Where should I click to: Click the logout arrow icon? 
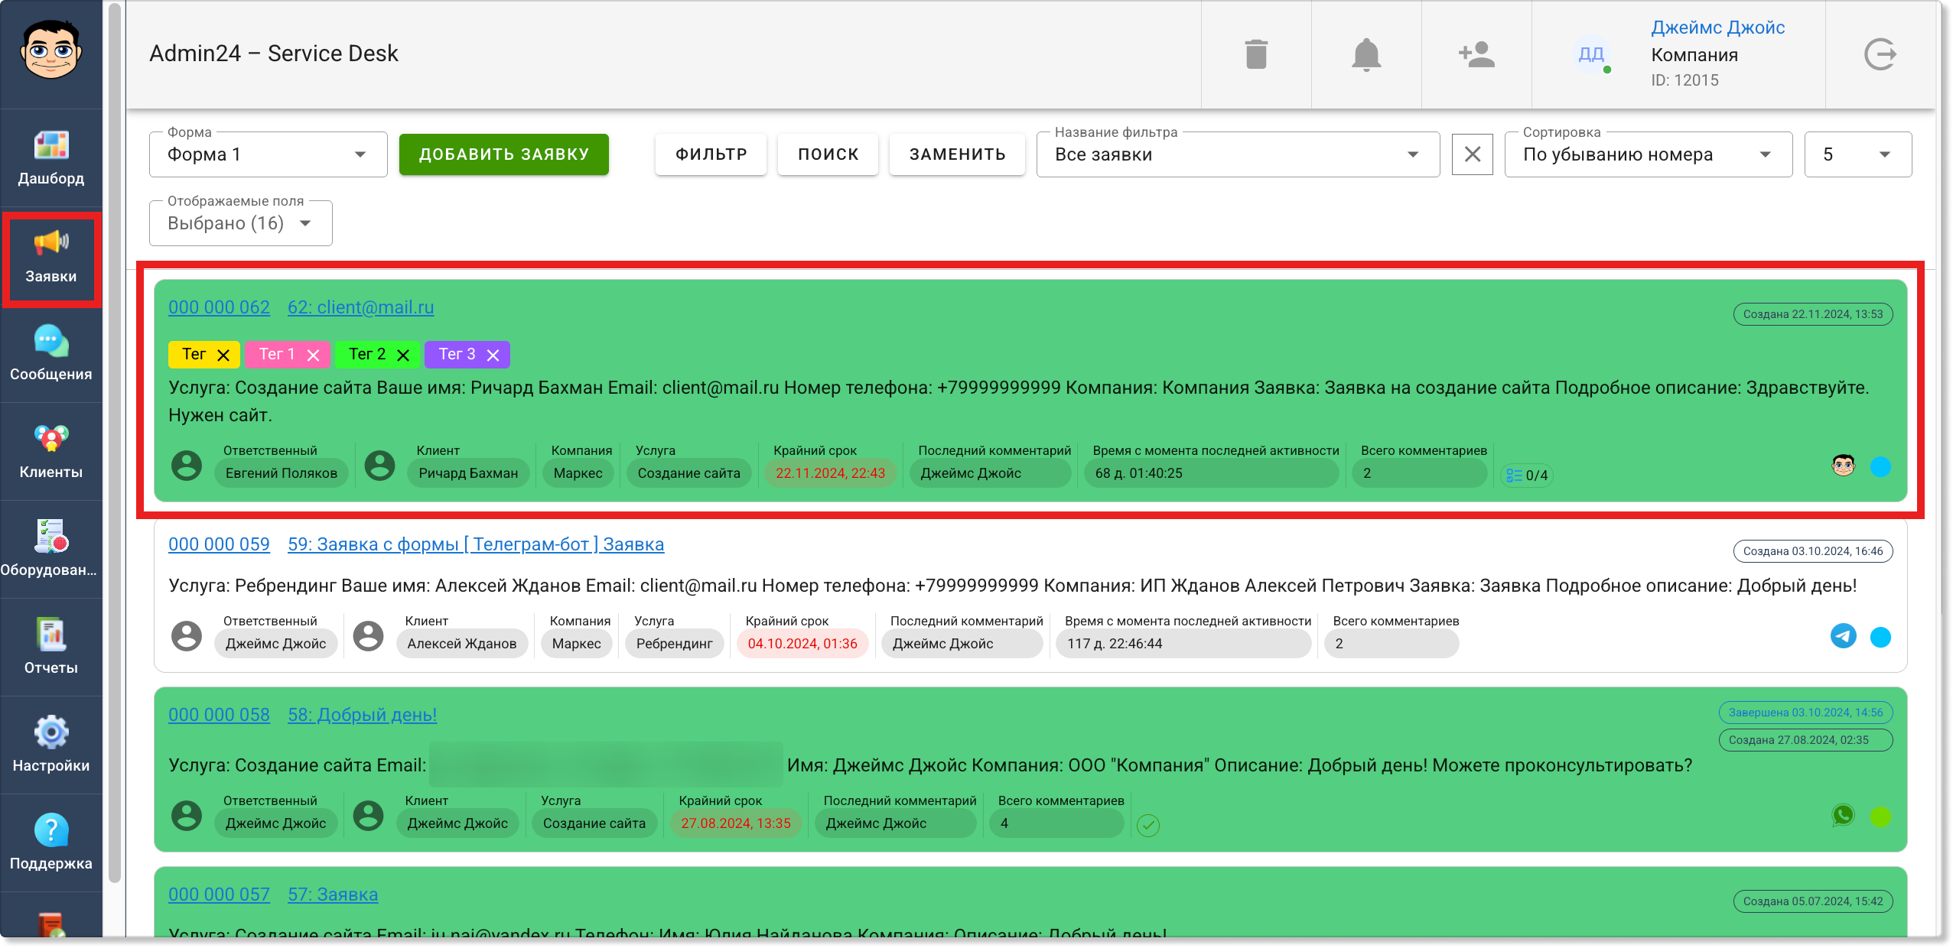click(x=1880, y=54)
